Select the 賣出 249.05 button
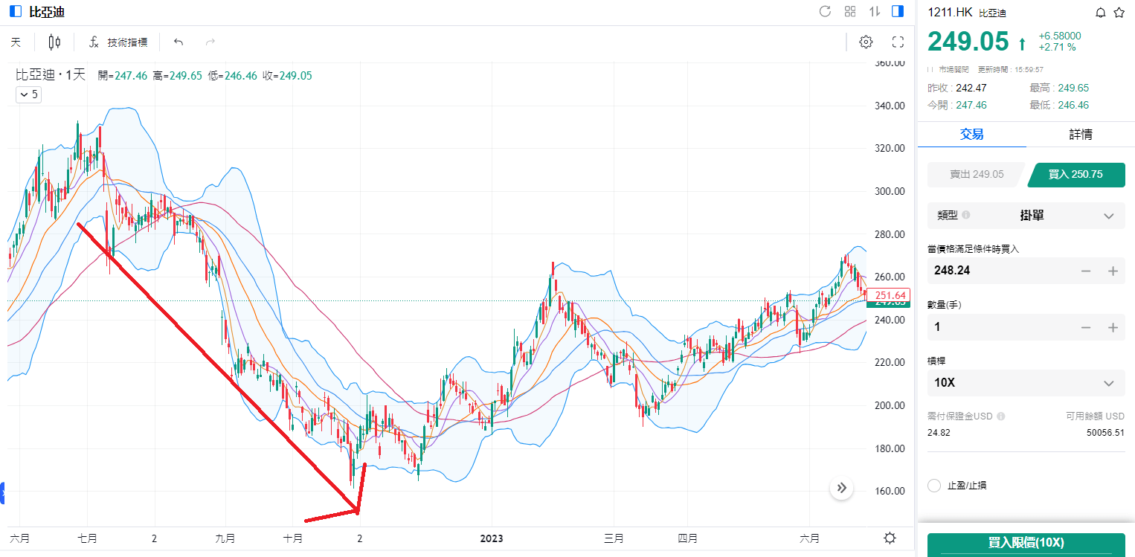Viewport: 1135px width, 557px height. pyautogui.click(x=976, y=175)
